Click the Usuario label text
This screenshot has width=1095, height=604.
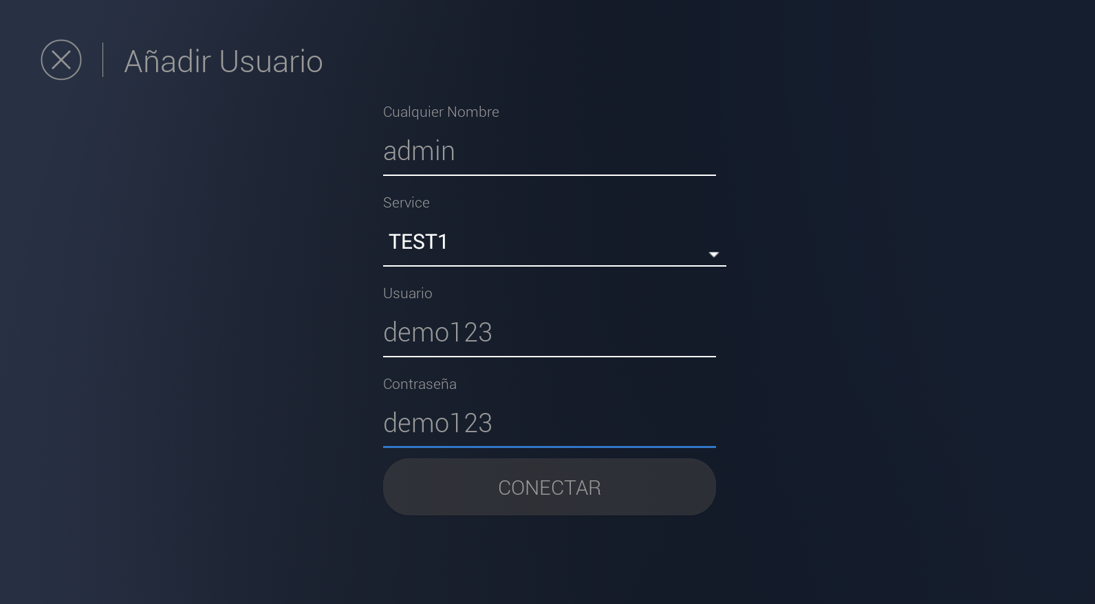(407, 293)
